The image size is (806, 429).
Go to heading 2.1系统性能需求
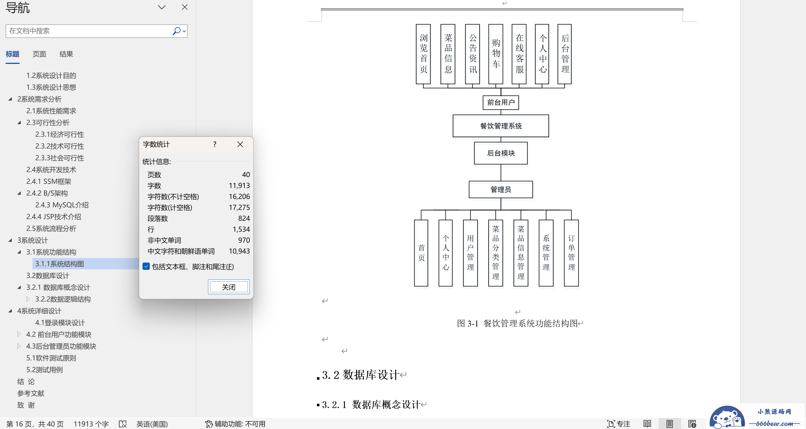click(51, 111)
